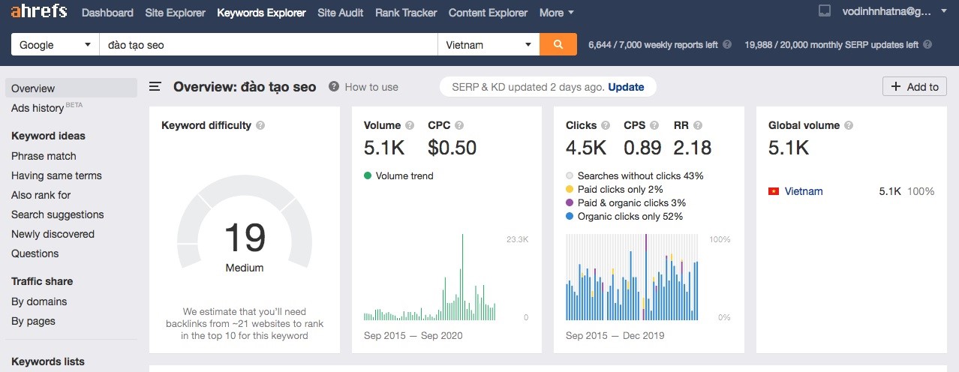Expand the More menu in navigation
Screen dimensions: 959x372
pos(556,13)
